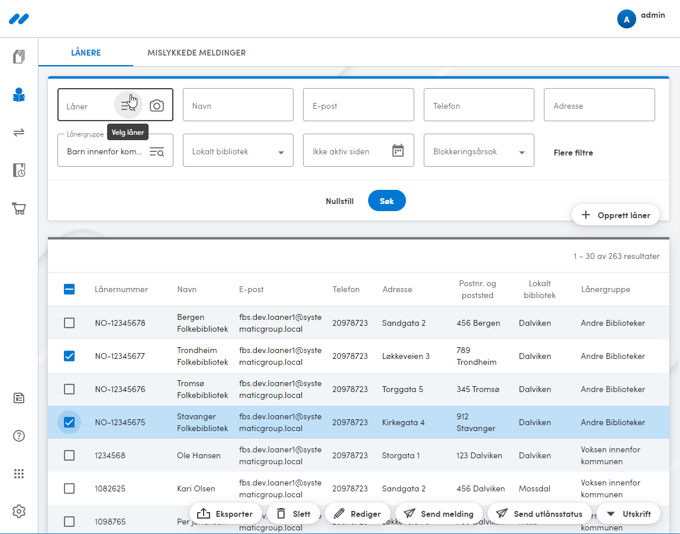
Task: Click the address Torggata 5
Action: pyautogui.click(x=402, y=389)
